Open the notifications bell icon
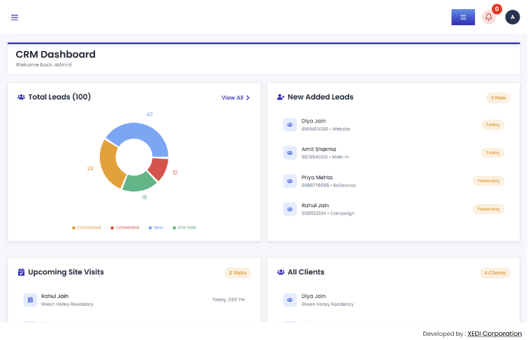 (x=489, y=17)
